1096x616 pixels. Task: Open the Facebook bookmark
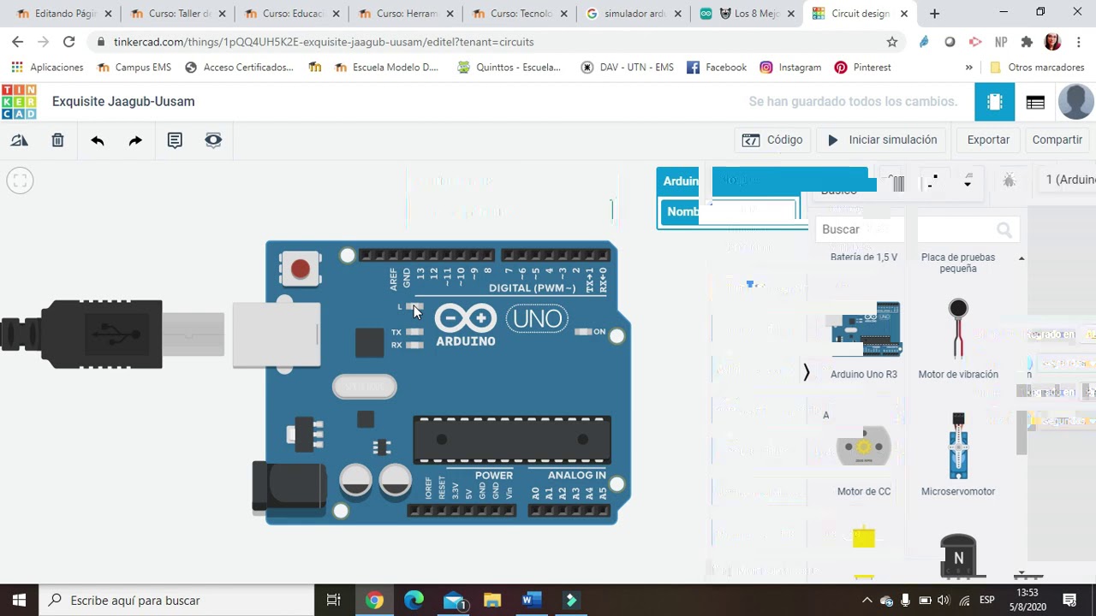pos(717,68)
